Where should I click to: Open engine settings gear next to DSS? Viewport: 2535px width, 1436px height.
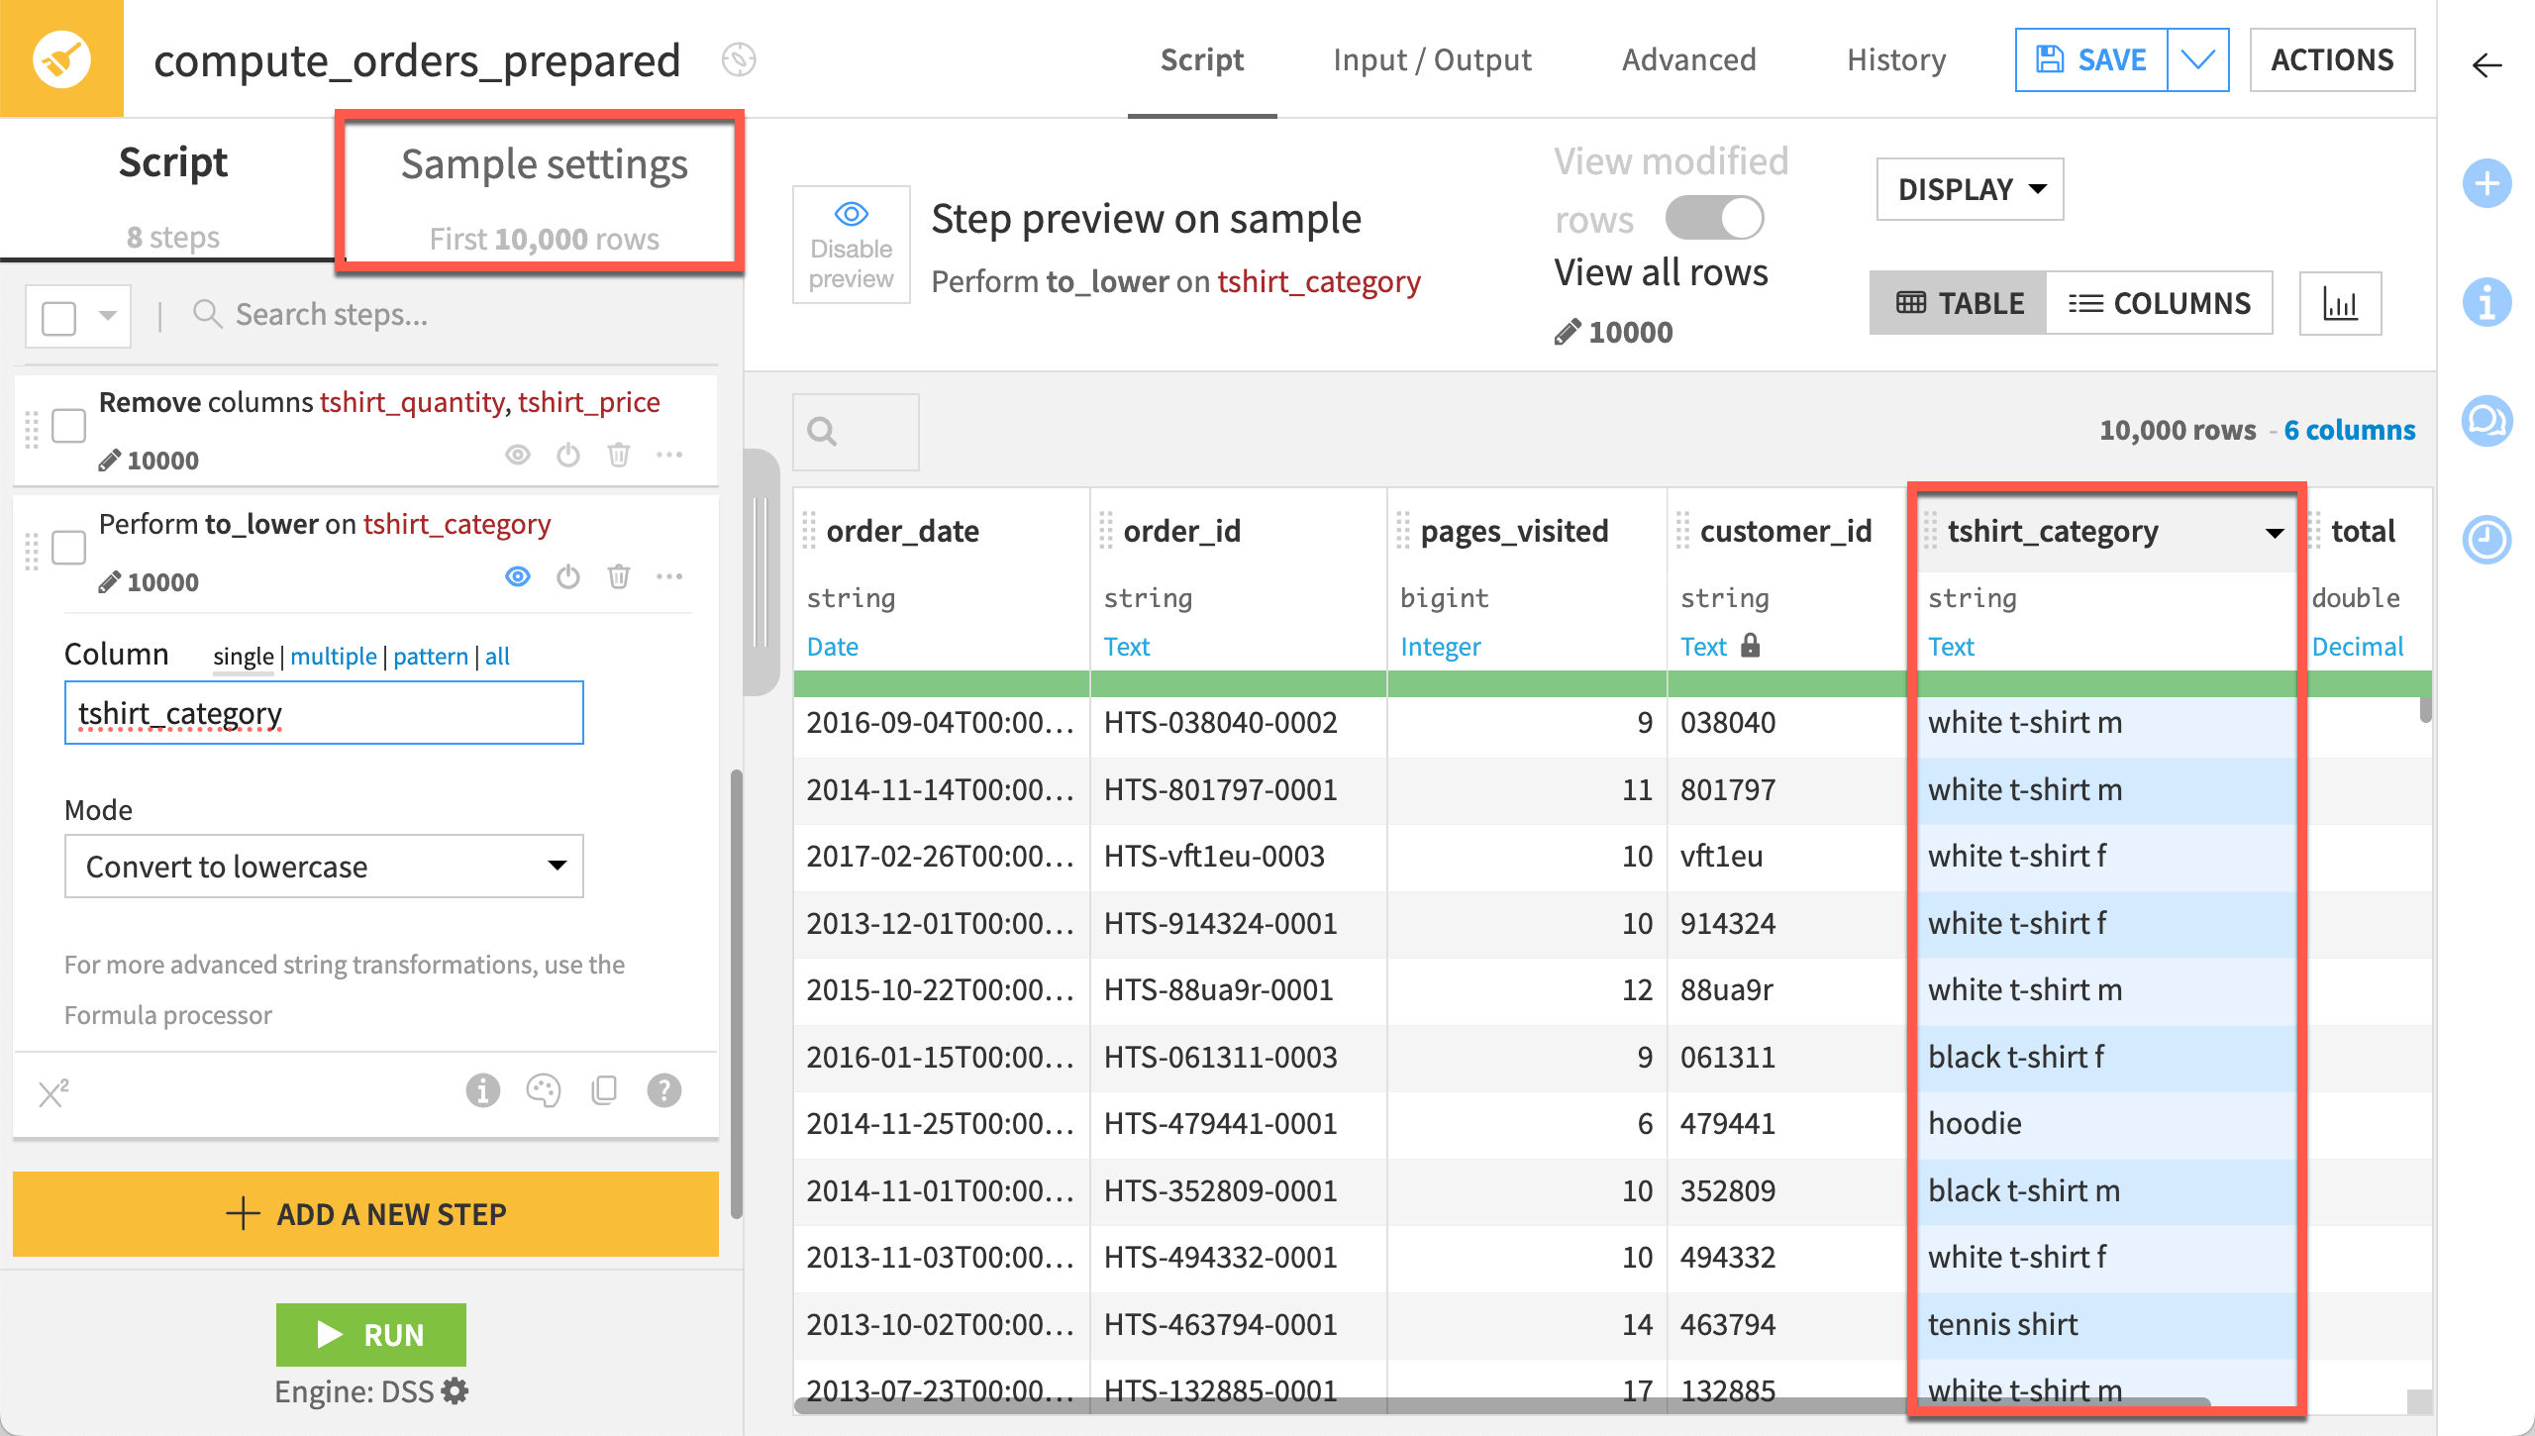[x=455, y=1391]
